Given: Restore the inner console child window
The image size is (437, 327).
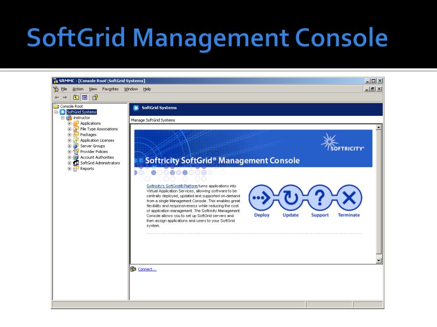Looking at the screenshot, I should point(373,89).
